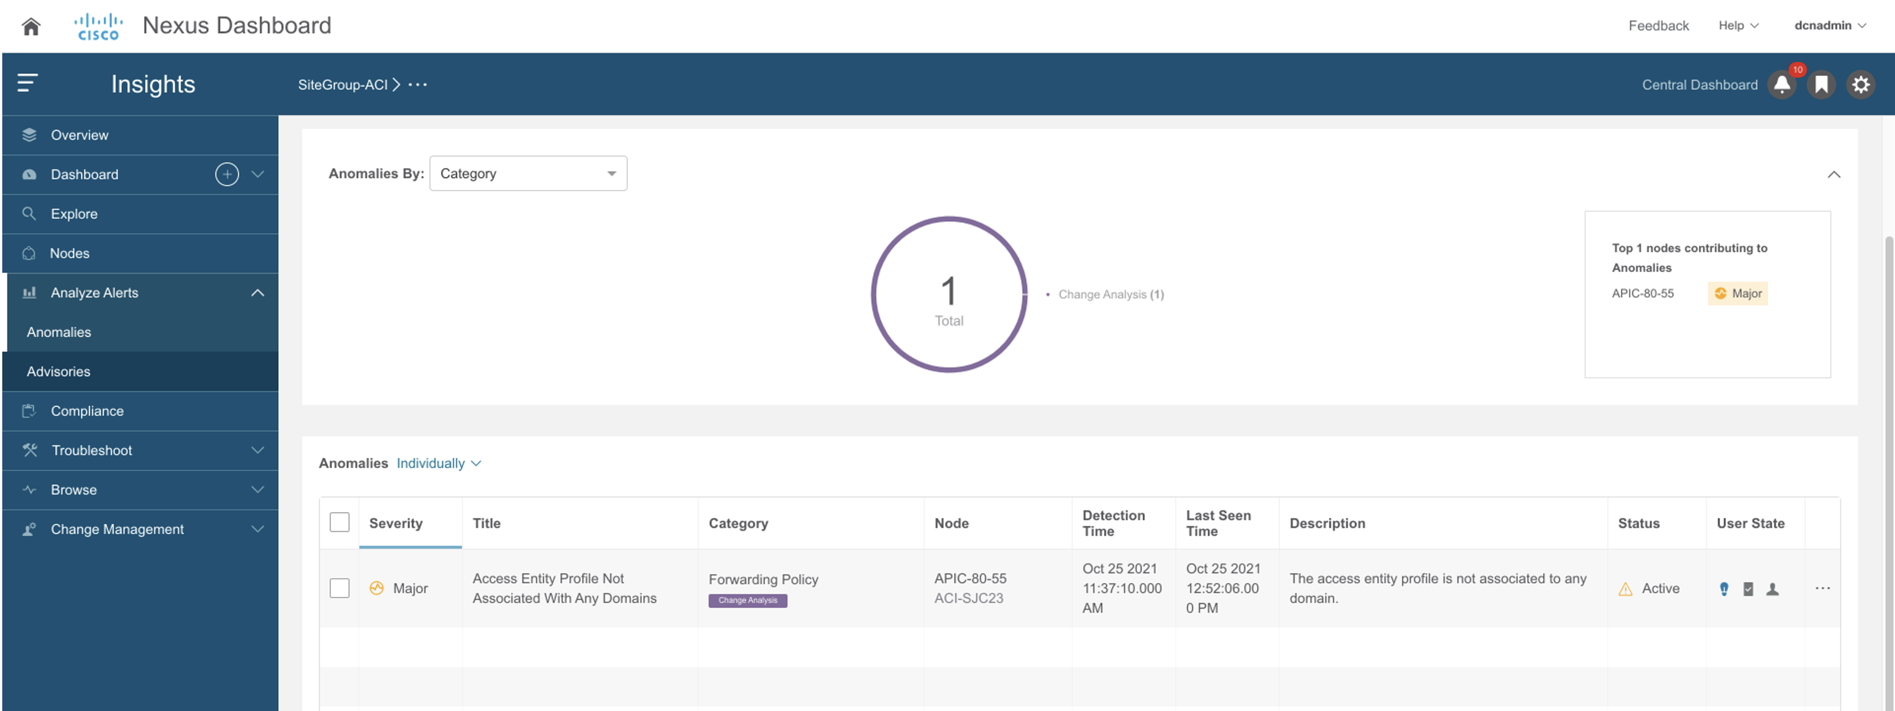Select Nodes in the sidebar
The width and height of the screenshot is (1895, 711).
point(69,253)
